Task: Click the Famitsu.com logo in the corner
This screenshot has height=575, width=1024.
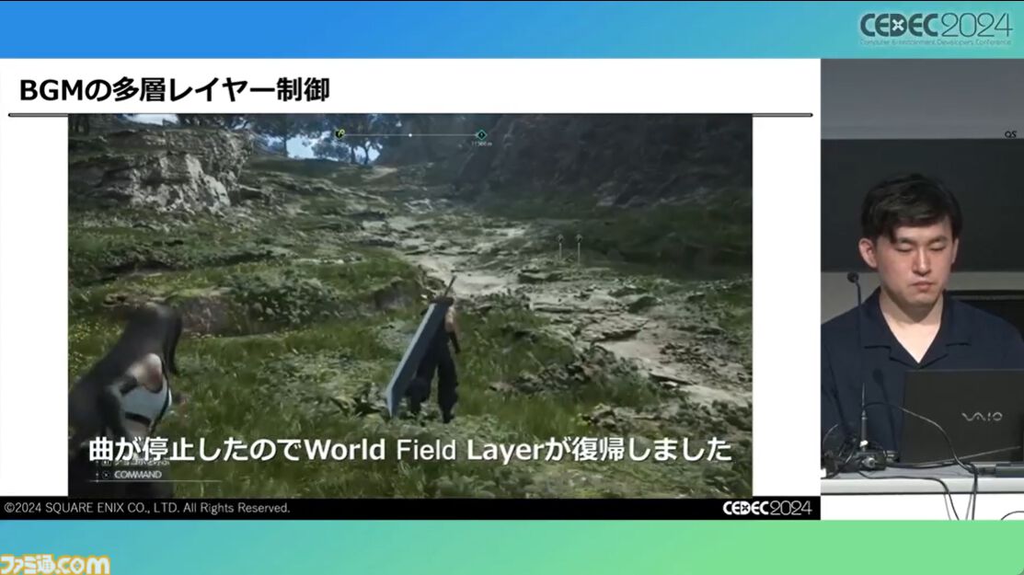Action: 55,565
